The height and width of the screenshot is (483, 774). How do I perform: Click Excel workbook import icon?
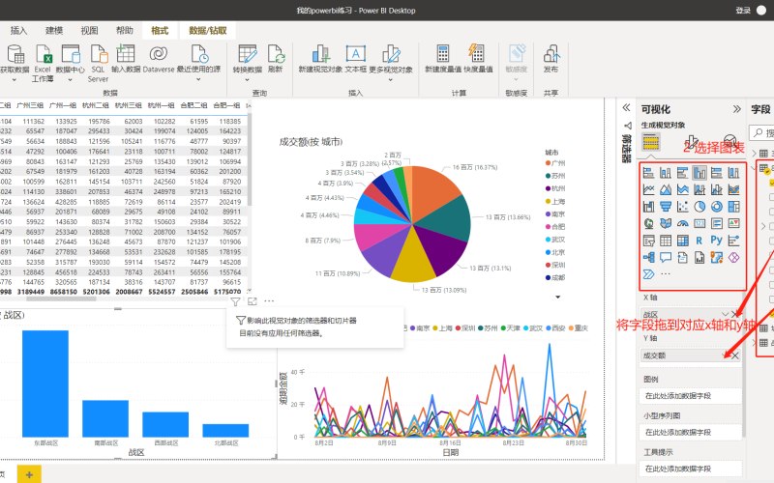(43, 54)
